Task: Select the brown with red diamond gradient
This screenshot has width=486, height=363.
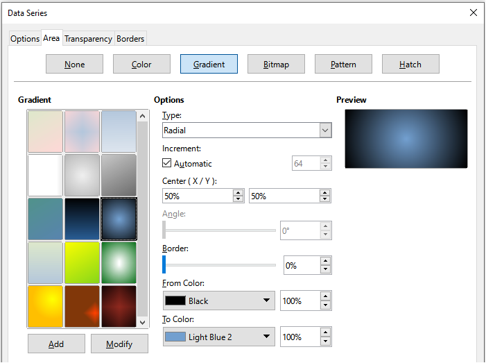Action: [82, 306]
